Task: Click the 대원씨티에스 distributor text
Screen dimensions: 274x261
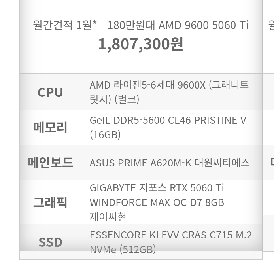Action: [x=222, y=163]
